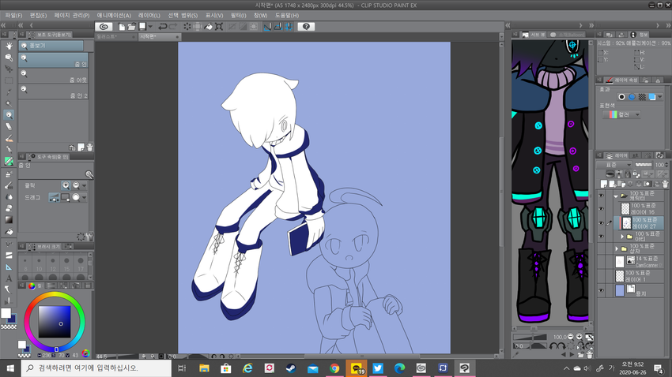Viewport: 672px width, 377px height.
Task: Click the Undo arrow in toolbar
Action: pyautogui.click(x=162, y=27)
